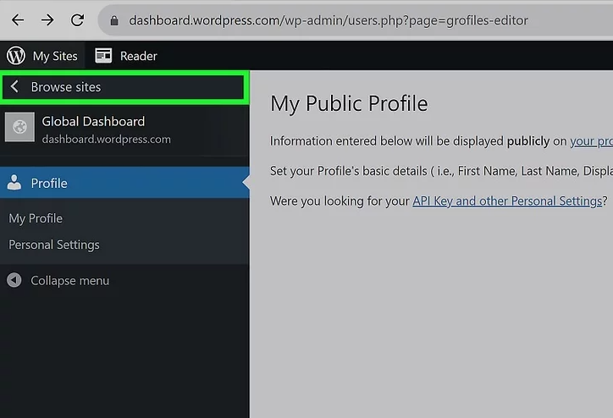Open API Key and other Personal Settings link

[507, 201]
